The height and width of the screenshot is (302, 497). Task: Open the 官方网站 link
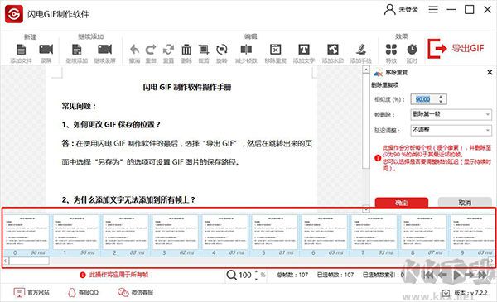pyautogui.click(x=31, y=293)
